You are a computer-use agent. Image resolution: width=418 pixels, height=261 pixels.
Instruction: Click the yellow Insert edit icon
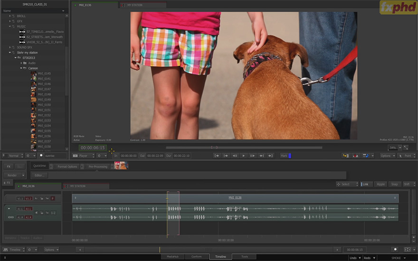click(x=346, y=156)
